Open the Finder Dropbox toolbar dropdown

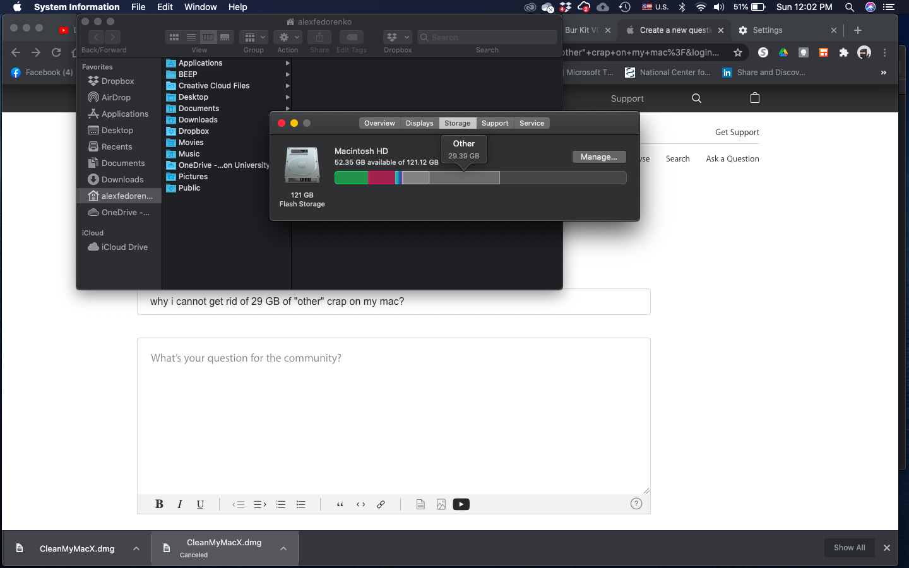(398, 37)
